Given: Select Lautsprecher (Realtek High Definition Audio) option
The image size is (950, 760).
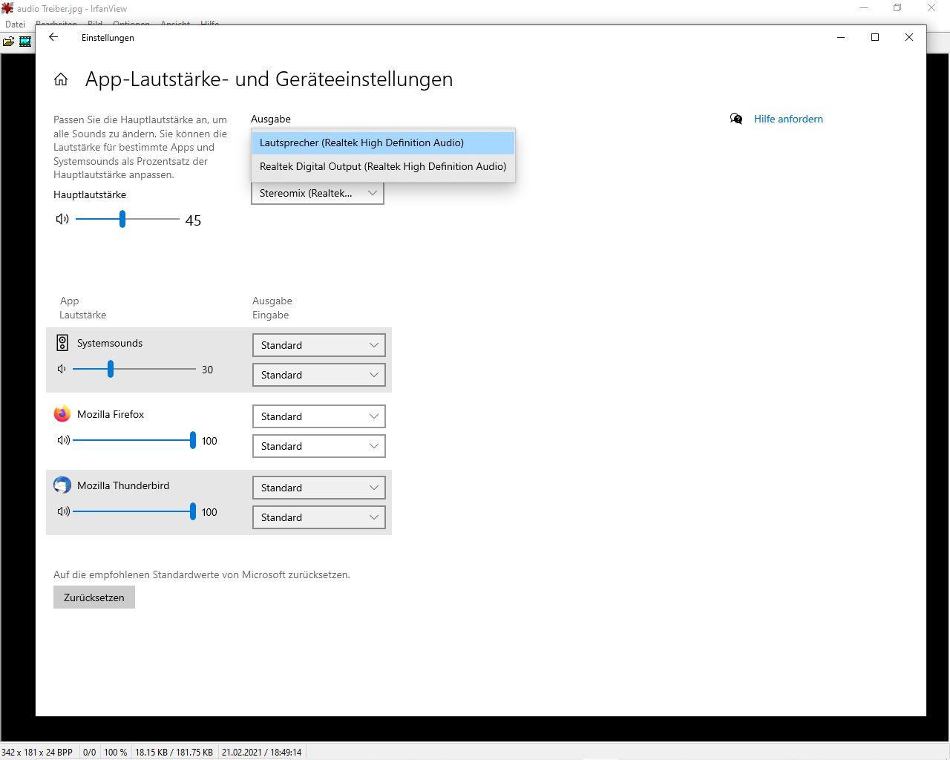Looking at the screenshot, I should [383, 142].
